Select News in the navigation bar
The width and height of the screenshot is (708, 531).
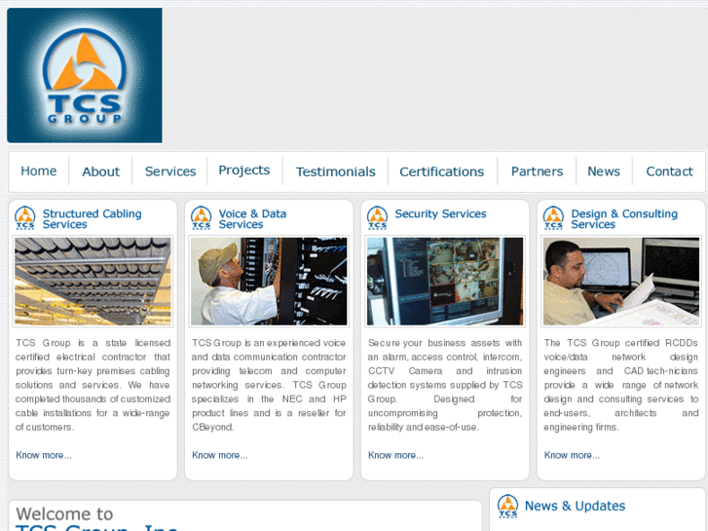click(x=604, y=171)
